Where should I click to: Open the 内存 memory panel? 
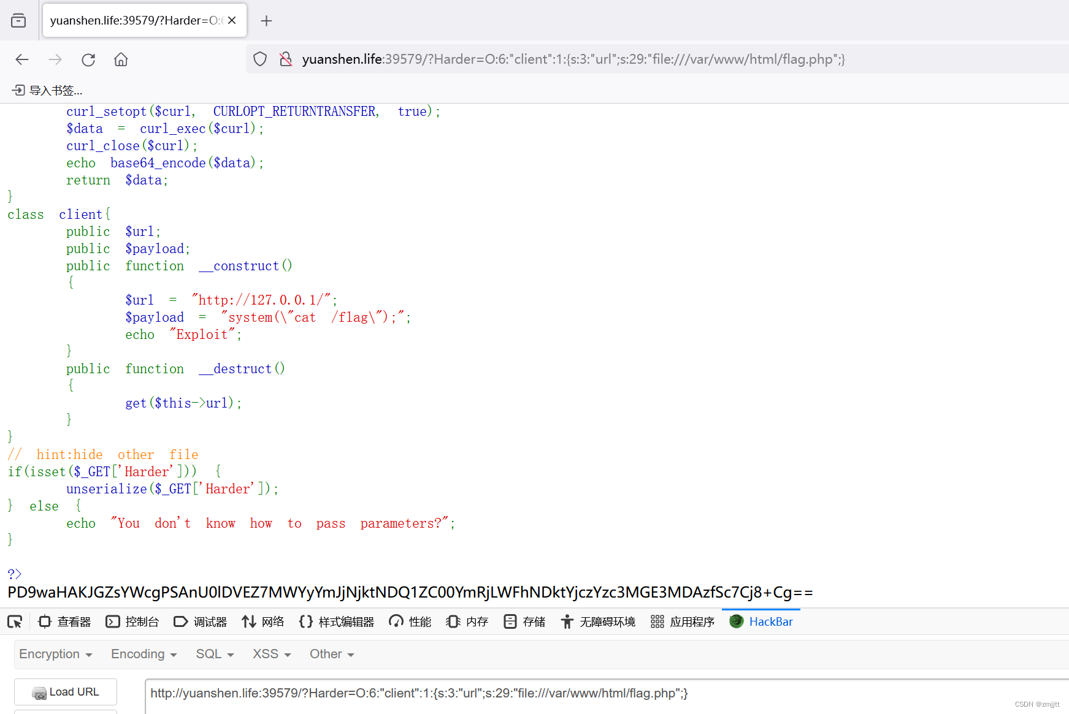(466, 621)
